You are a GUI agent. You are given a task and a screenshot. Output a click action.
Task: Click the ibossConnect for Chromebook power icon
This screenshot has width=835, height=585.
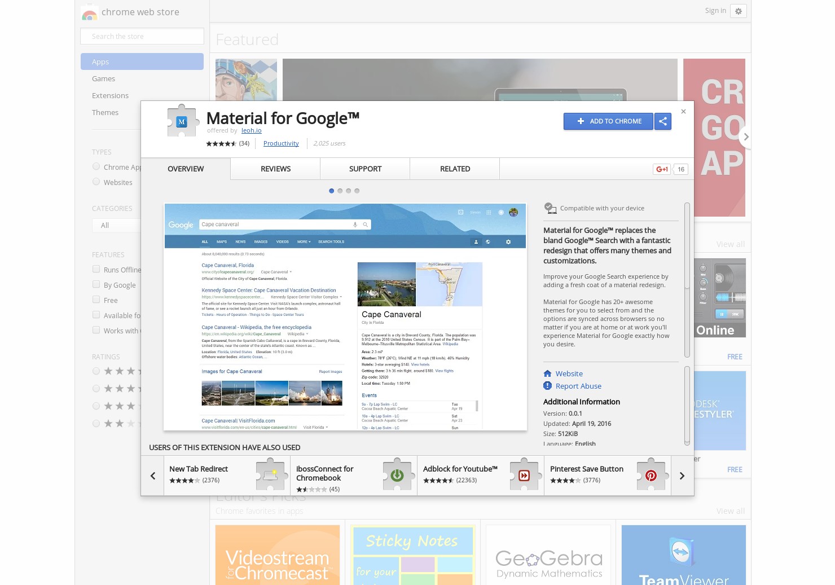(x=398, y=475)
